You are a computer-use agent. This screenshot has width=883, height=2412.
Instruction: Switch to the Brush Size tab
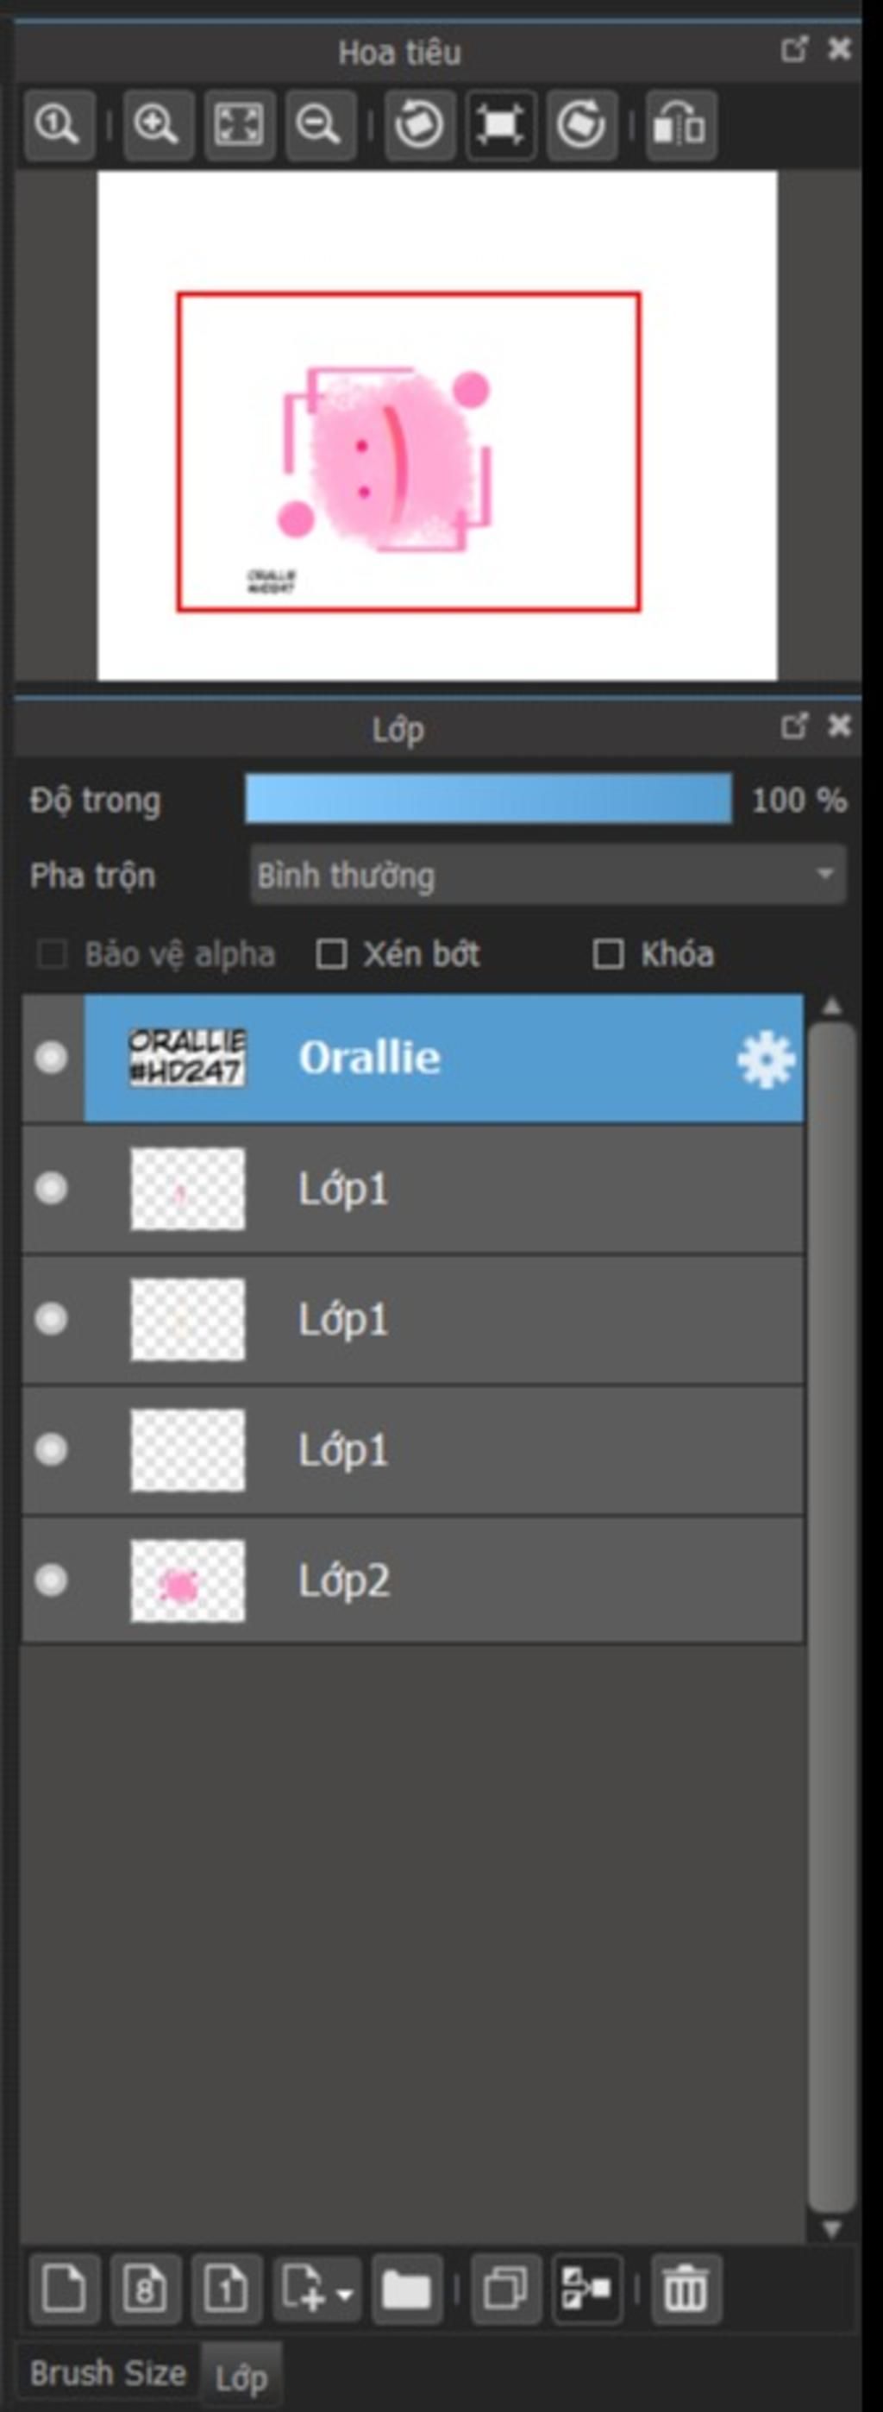108,2372
